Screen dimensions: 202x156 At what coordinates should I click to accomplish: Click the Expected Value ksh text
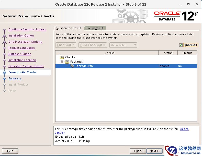point(81,137)
